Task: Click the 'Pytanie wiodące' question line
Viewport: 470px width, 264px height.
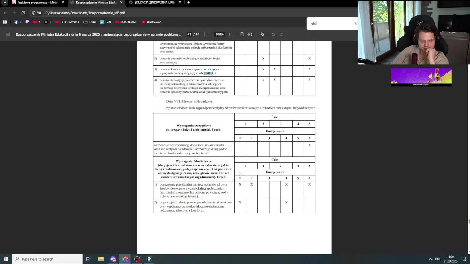Action: tap(241, 108)
